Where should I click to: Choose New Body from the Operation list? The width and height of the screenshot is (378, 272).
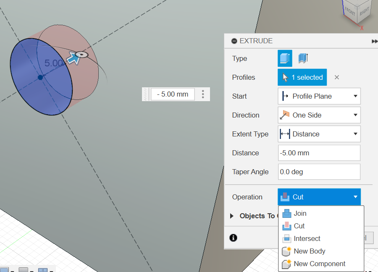click(309, 251)
